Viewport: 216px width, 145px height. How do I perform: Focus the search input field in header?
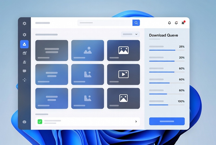(x=105, y=23)
